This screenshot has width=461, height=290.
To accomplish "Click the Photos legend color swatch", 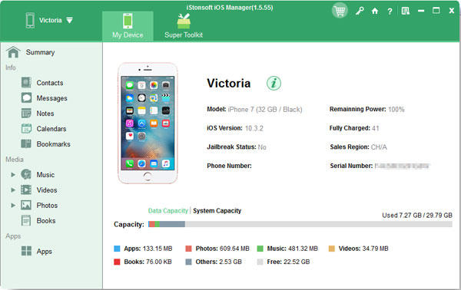I will point(188,249).
